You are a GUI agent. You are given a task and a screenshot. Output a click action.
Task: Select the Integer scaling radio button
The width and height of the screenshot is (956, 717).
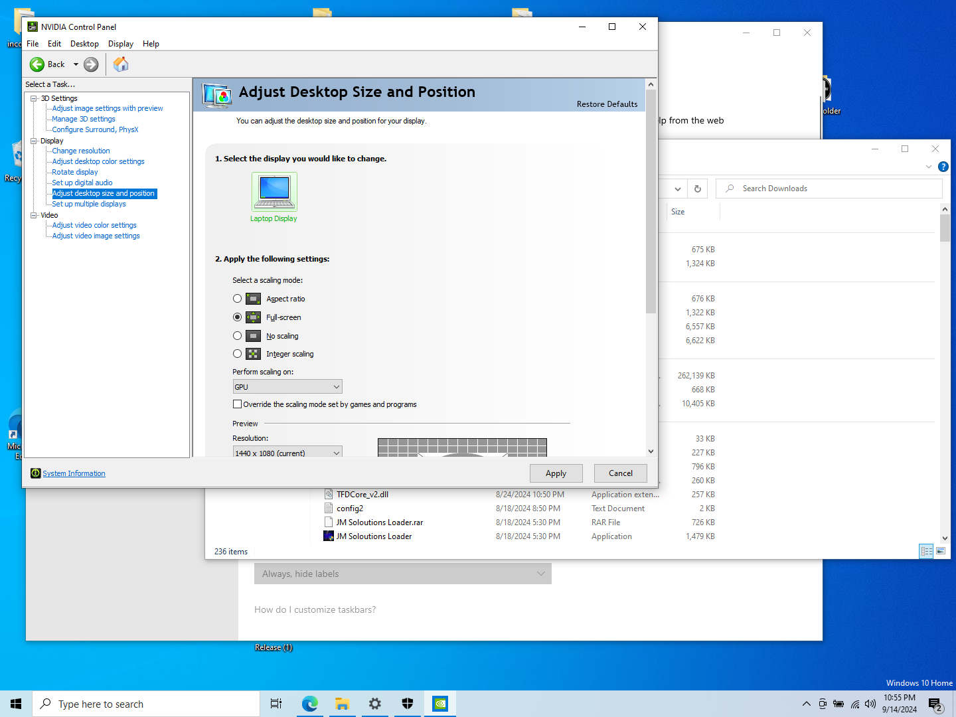(238, 354)
